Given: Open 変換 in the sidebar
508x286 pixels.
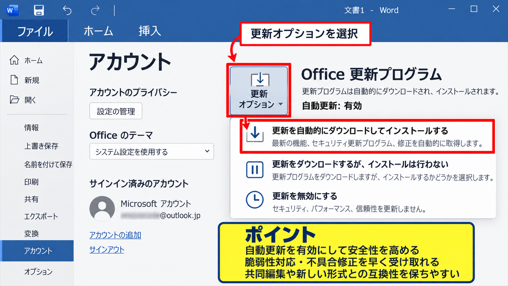Looking at the screenshot, I should click(x=32, y=233).
